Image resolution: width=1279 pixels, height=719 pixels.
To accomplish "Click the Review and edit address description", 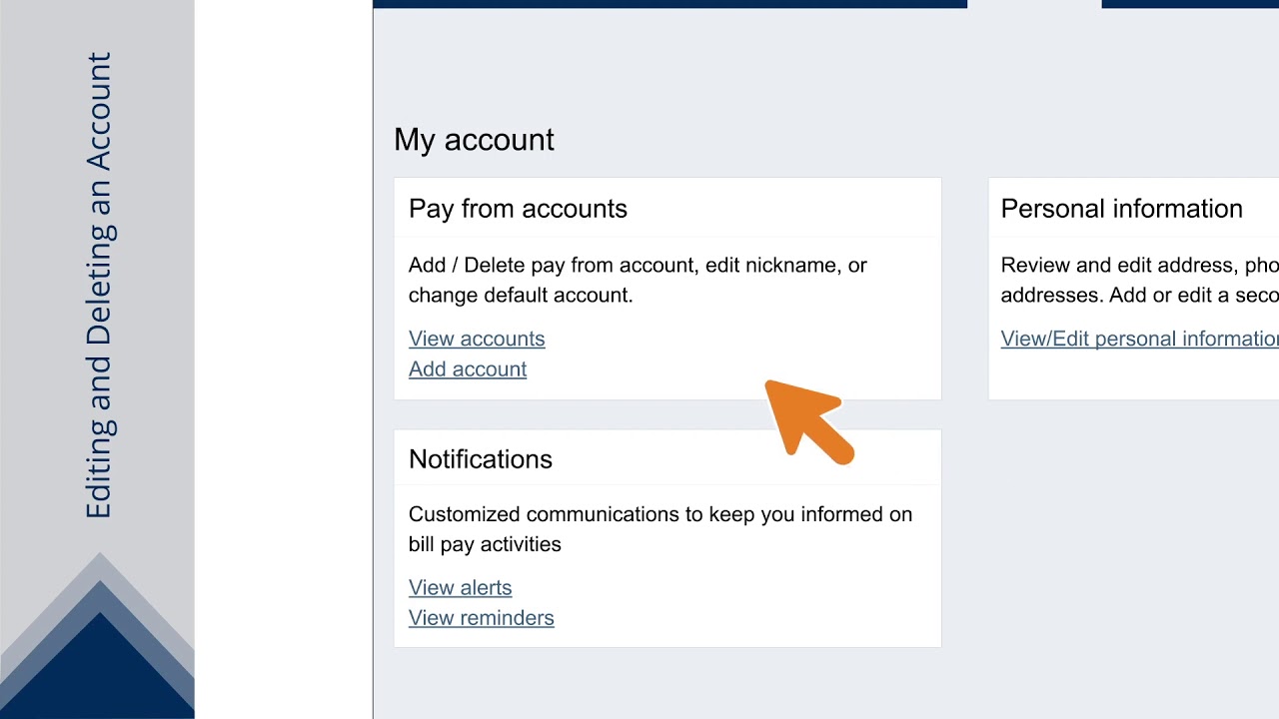I will coord(1139,280).
